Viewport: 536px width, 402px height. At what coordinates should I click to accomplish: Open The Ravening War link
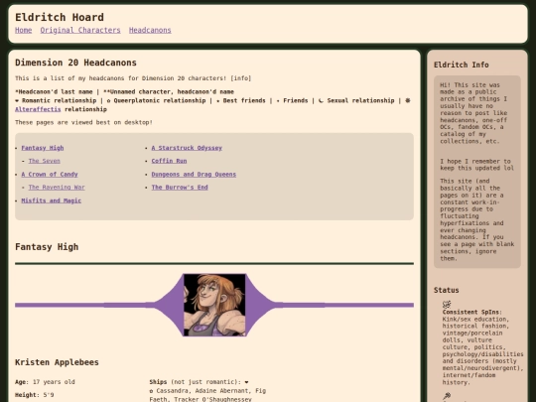pyautogui.click(x=57, y=187)
